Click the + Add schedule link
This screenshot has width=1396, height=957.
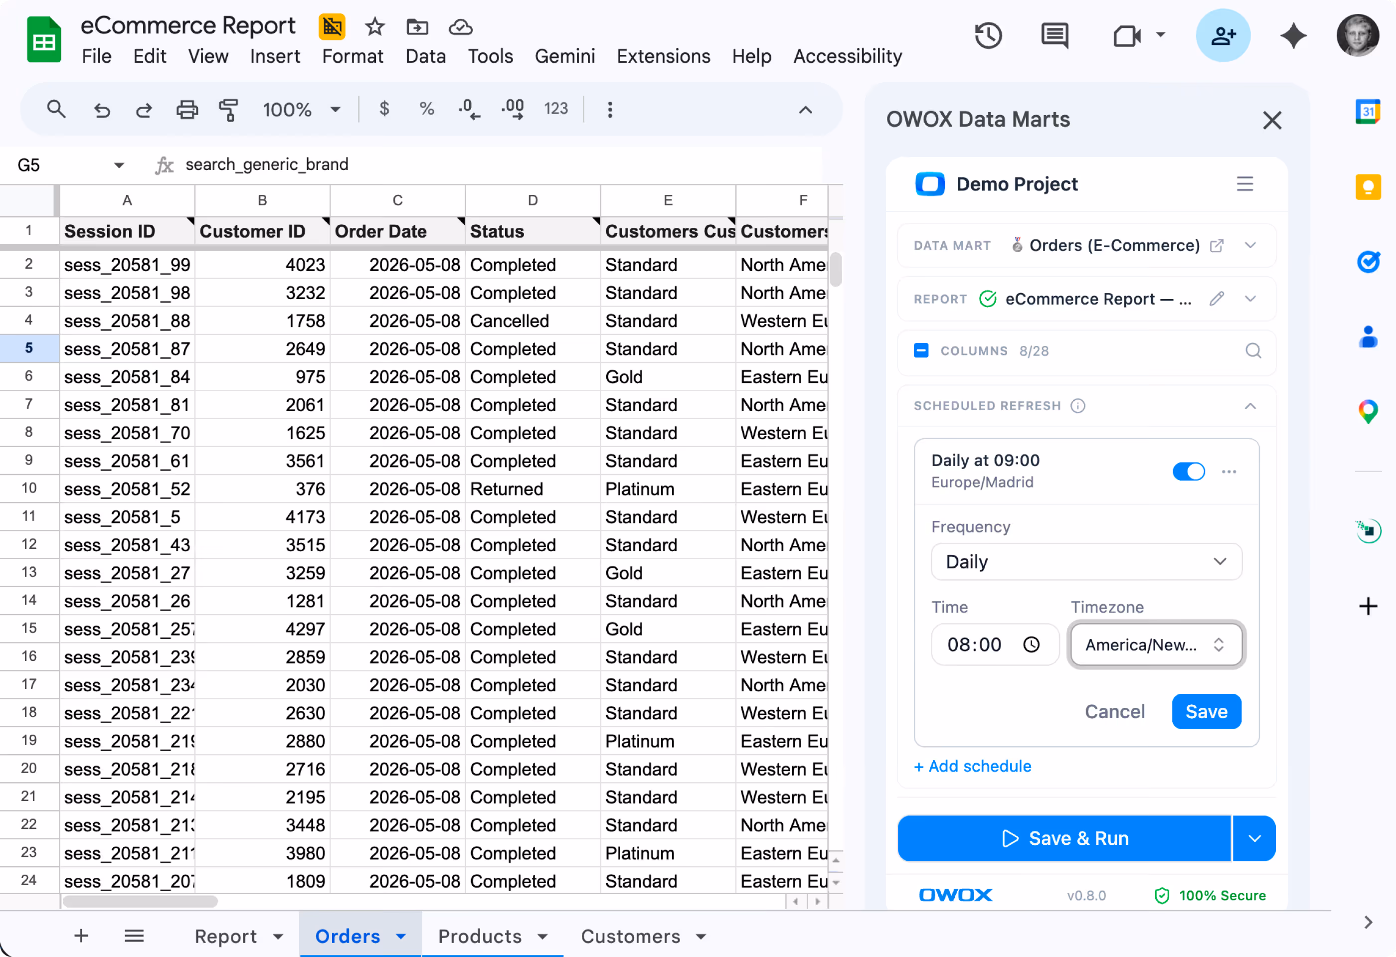(973, 766)
